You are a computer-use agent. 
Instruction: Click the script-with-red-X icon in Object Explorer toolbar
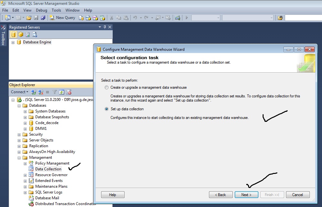coord(69,92)
